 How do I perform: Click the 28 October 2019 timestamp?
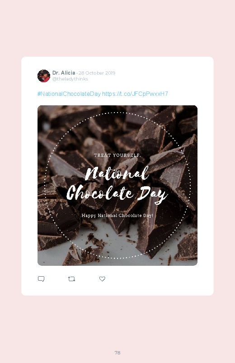[97, 73]
